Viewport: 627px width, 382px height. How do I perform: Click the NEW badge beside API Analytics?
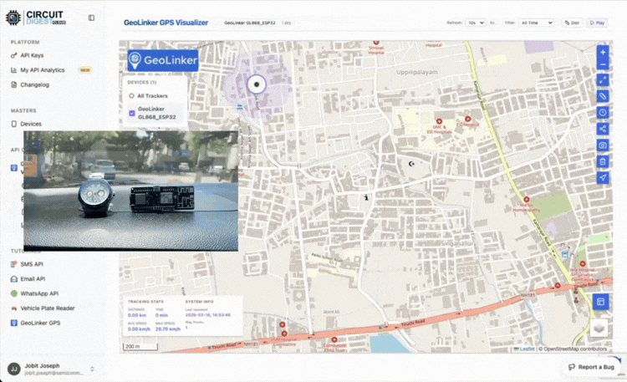[x=85, y=70]
